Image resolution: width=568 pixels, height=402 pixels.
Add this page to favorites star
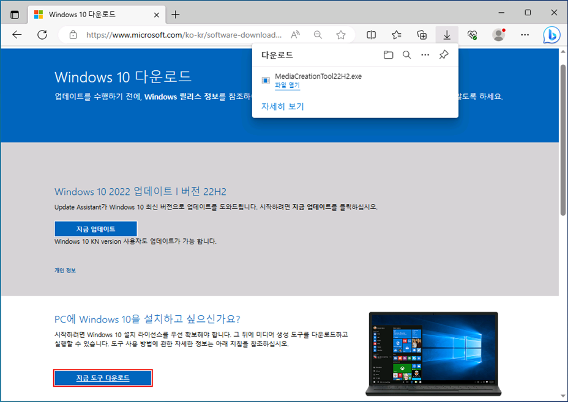pos(340,35)
